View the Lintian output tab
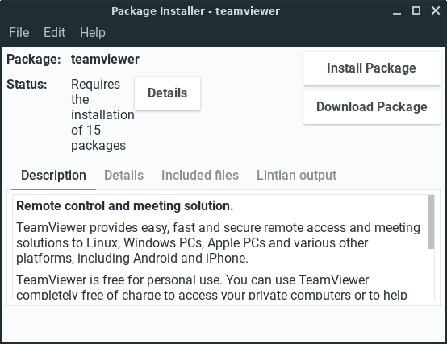 [296, 176]
